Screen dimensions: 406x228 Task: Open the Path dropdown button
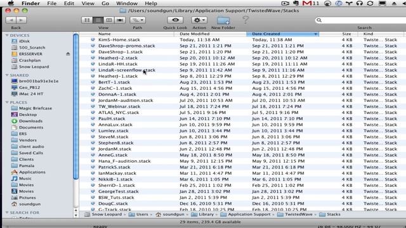pyautogui.click(x=138, y=20)
